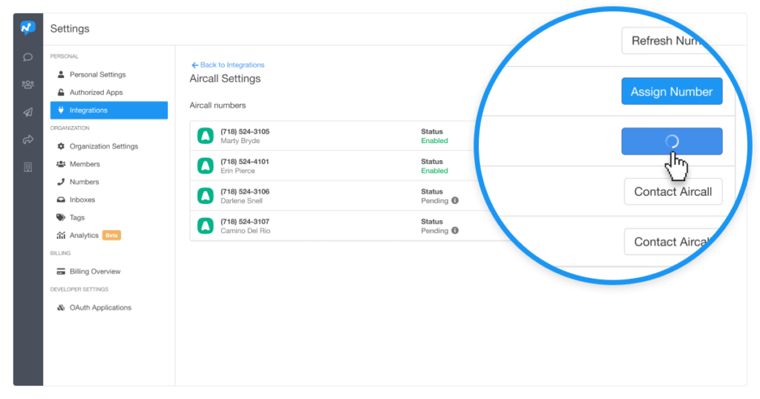Click Aircall icon for Erin Pierce number
The width and height of the screenshot is (760, 399).
(206, 166)
